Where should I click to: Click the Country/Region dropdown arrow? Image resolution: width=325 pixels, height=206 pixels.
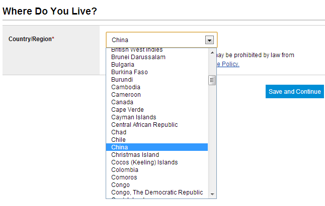click(x=209, y=40)
